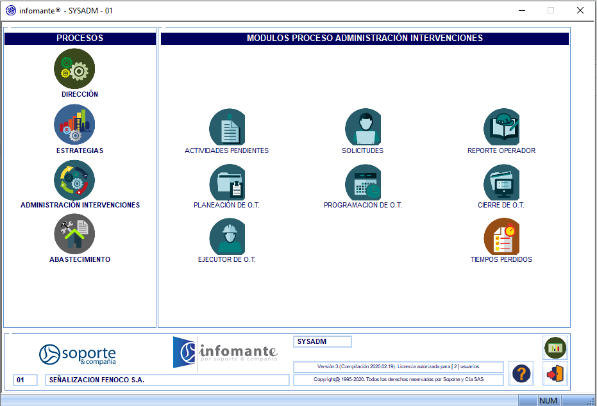Open PROGRAMACION DE O.T.

(x=364, y=184)
